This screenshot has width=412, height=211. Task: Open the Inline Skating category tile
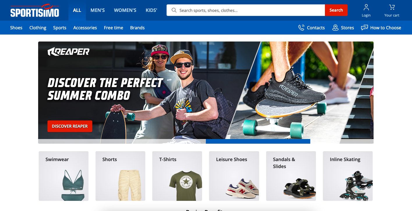tap(348, 176)
